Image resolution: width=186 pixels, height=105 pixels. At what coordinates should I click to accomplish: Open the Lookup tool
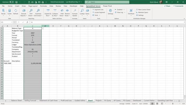82,13
